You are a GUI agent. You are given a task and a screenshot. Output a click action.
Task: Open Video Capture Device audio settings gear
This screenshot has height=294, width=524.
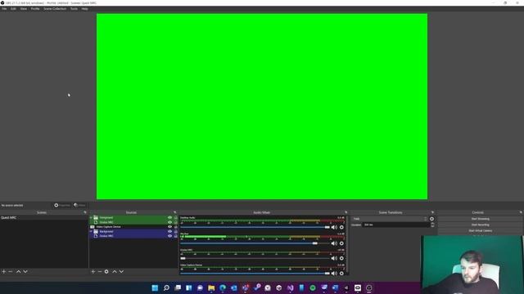pos(341,274)
